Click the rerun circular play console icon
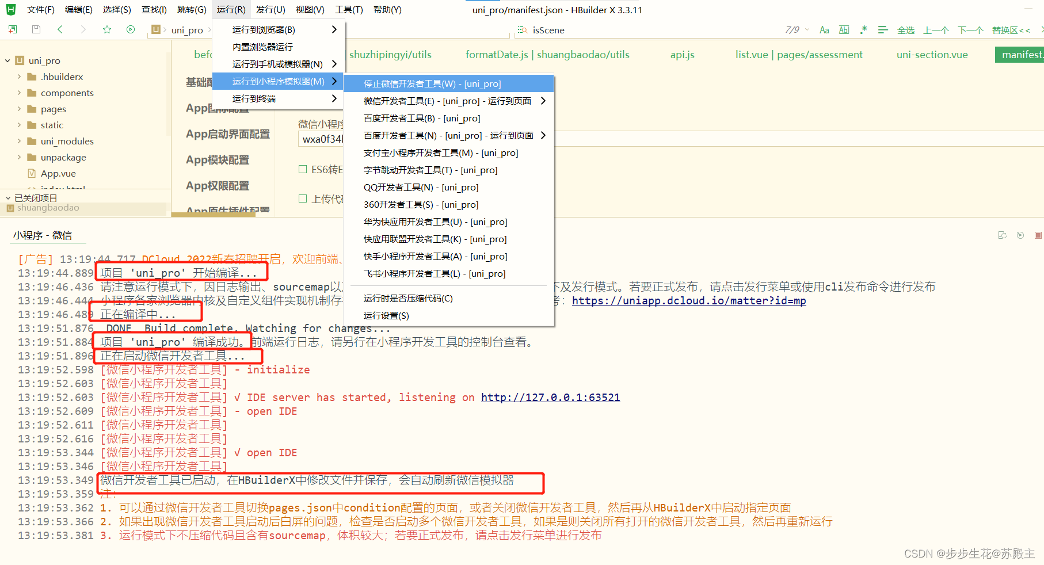Image resolution: width=1044 pixels, height=565 pixels. tap(1020, 235)
